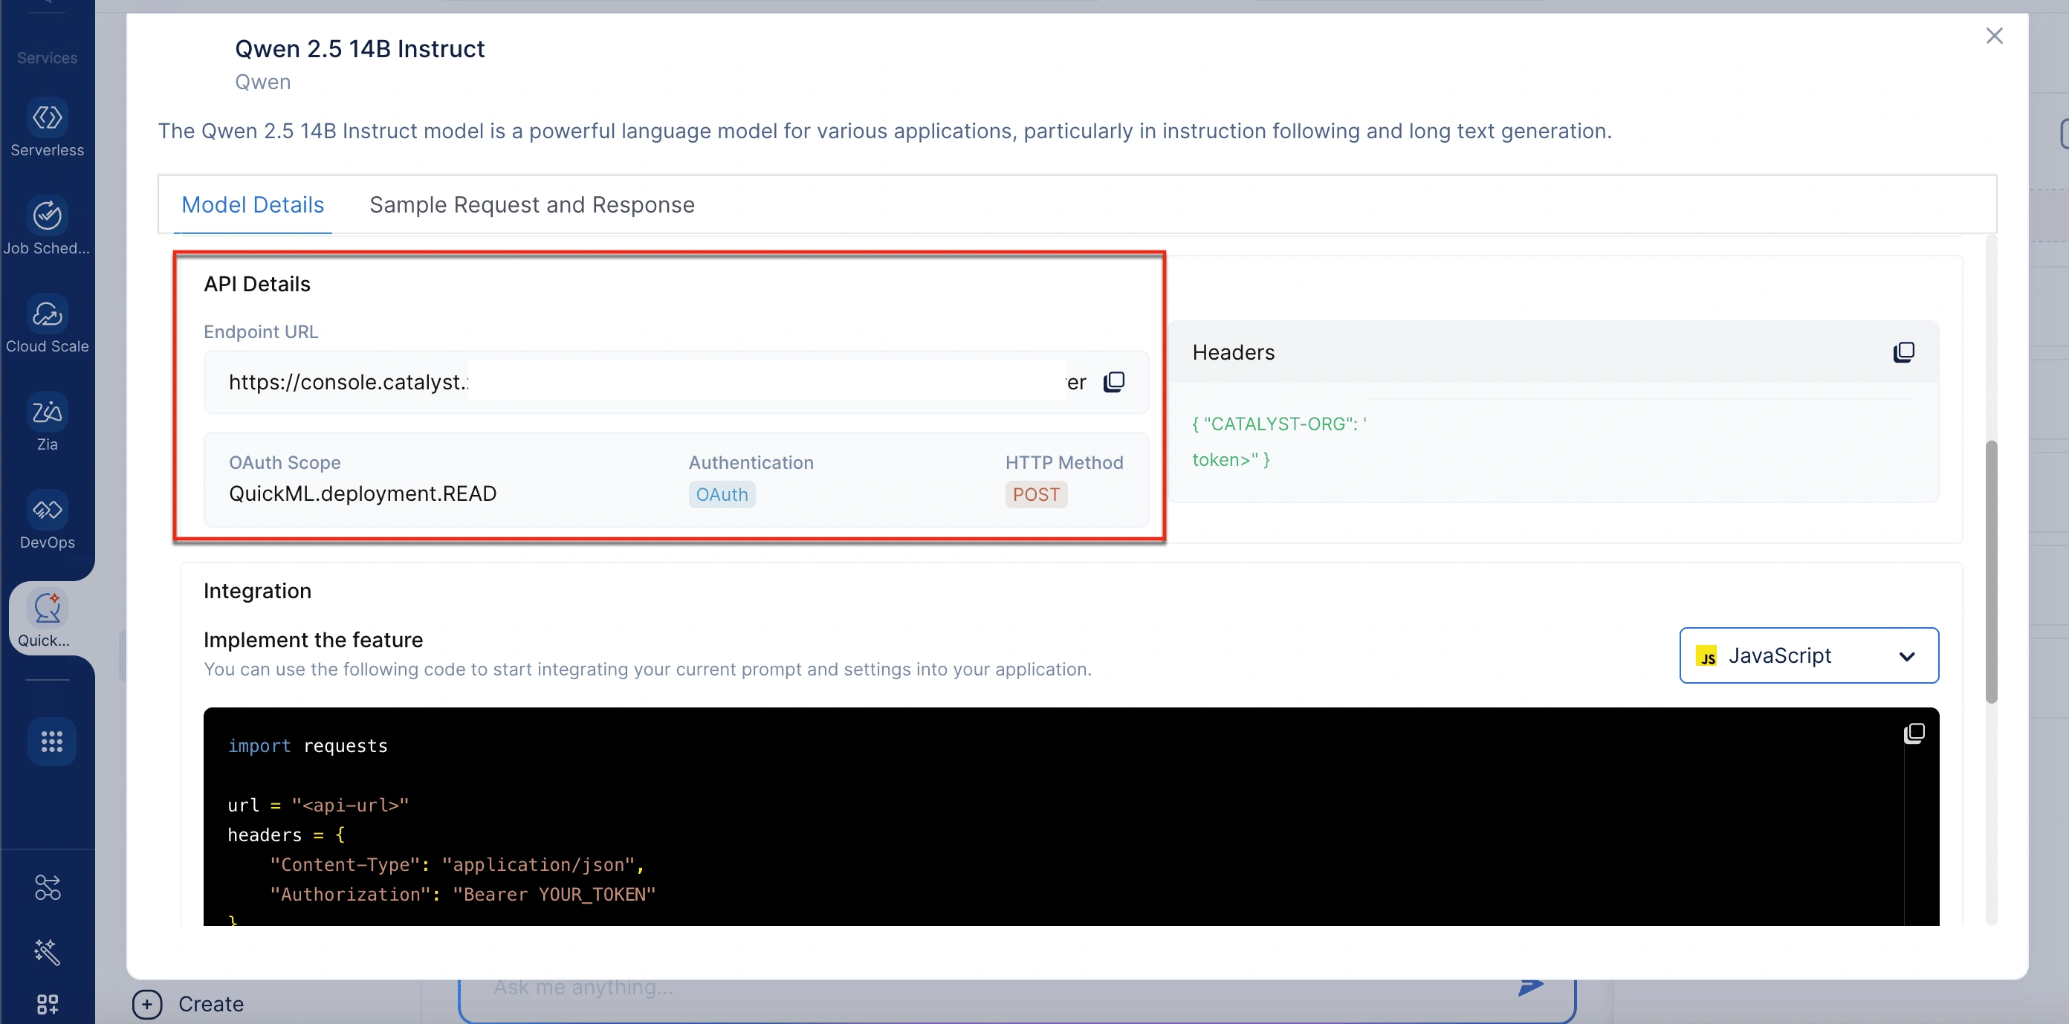Click the Create button

[x=189, y=1004]
